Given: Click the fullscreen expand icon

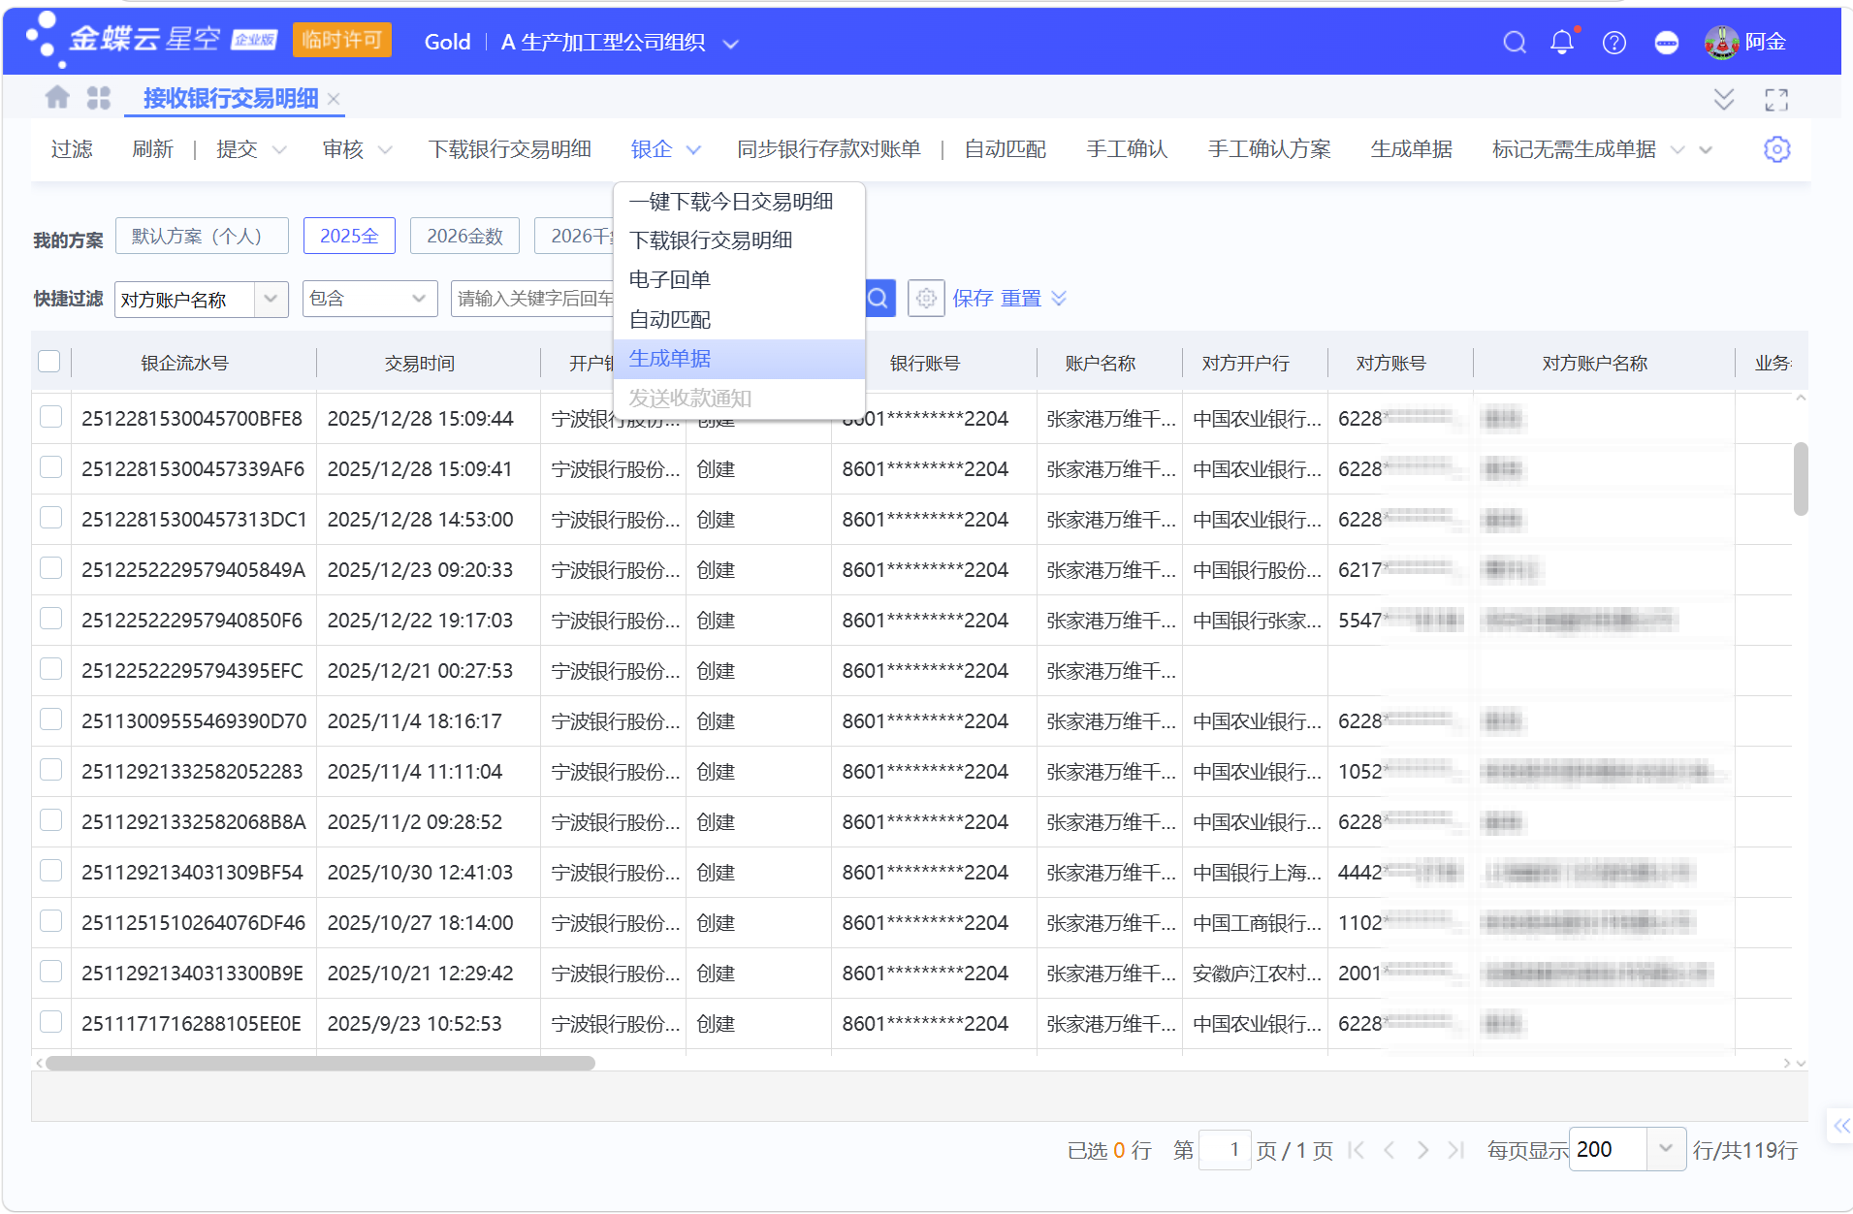Looking at the screenshot, I should (x=1776, y=99).
